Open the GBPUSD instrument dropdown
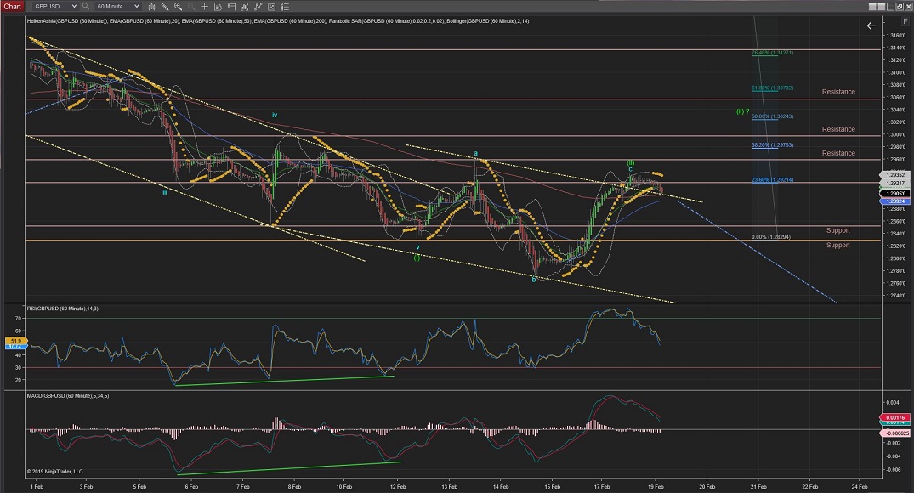 point(54,7)
